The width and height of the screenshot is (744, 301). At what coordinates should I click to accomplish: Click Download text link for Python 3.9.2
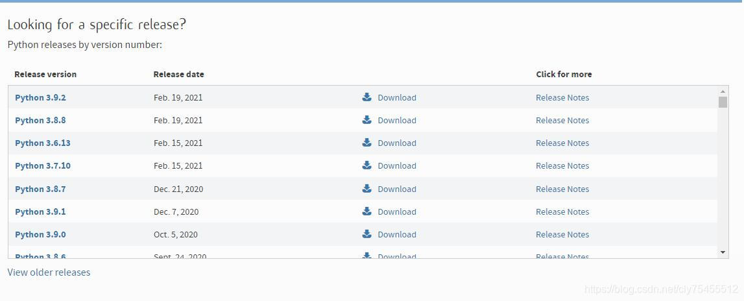[x=397, y=98]
